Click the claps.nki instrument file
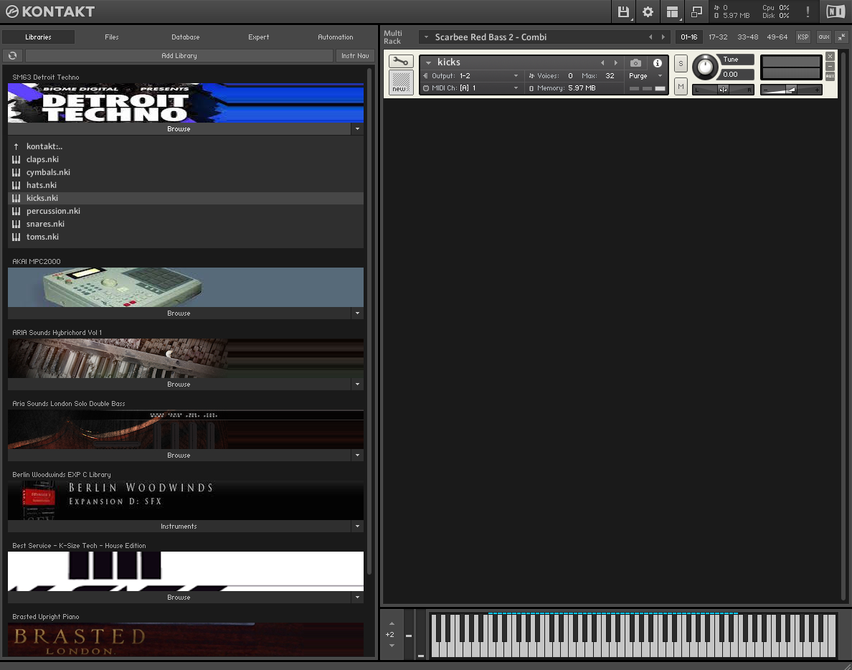This screenshot has height=670, width=852. pos(186,159)
